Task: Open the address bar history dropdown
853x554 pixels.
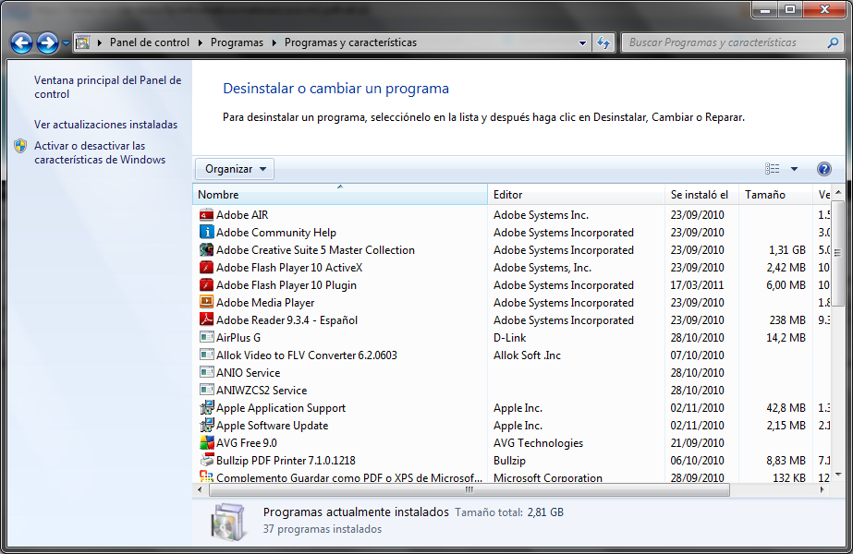Action: click(582, 42)
